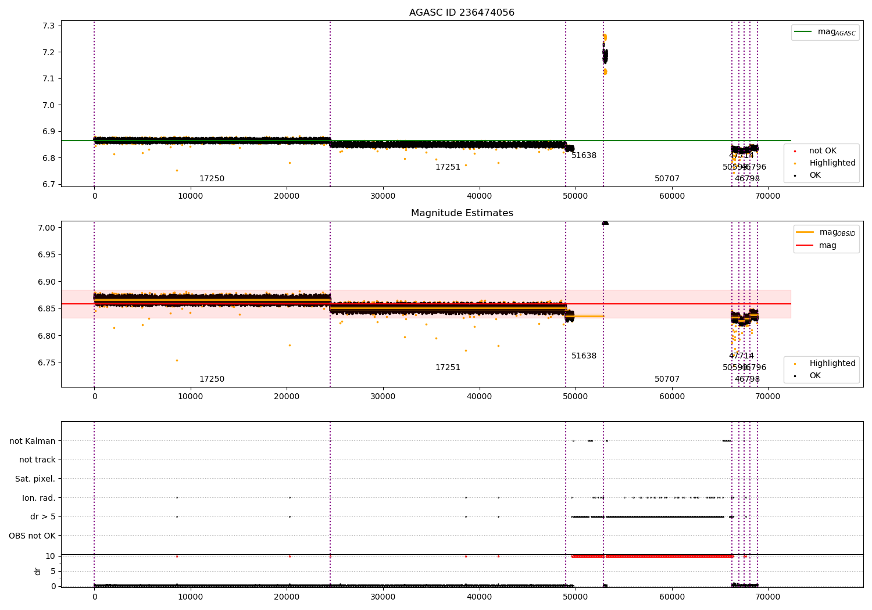872x610 pixels.
Task: Select "Highlighted" in the Magnitude Estimates legend
Action: [x=832, y=364]
